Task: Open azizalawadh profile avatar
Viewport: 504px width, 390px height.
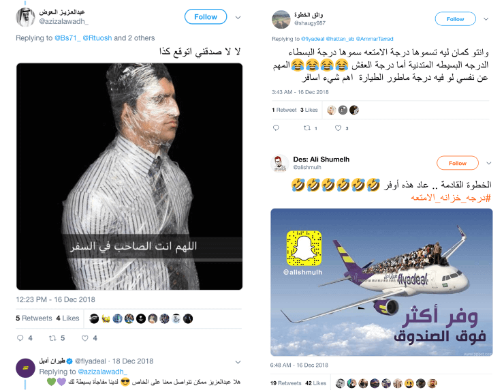Action: pyautogui.click(x=25, y=17)
